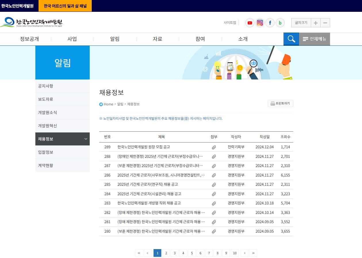Go to last page double-arrow
362x258 pixels.
[253, 253]
